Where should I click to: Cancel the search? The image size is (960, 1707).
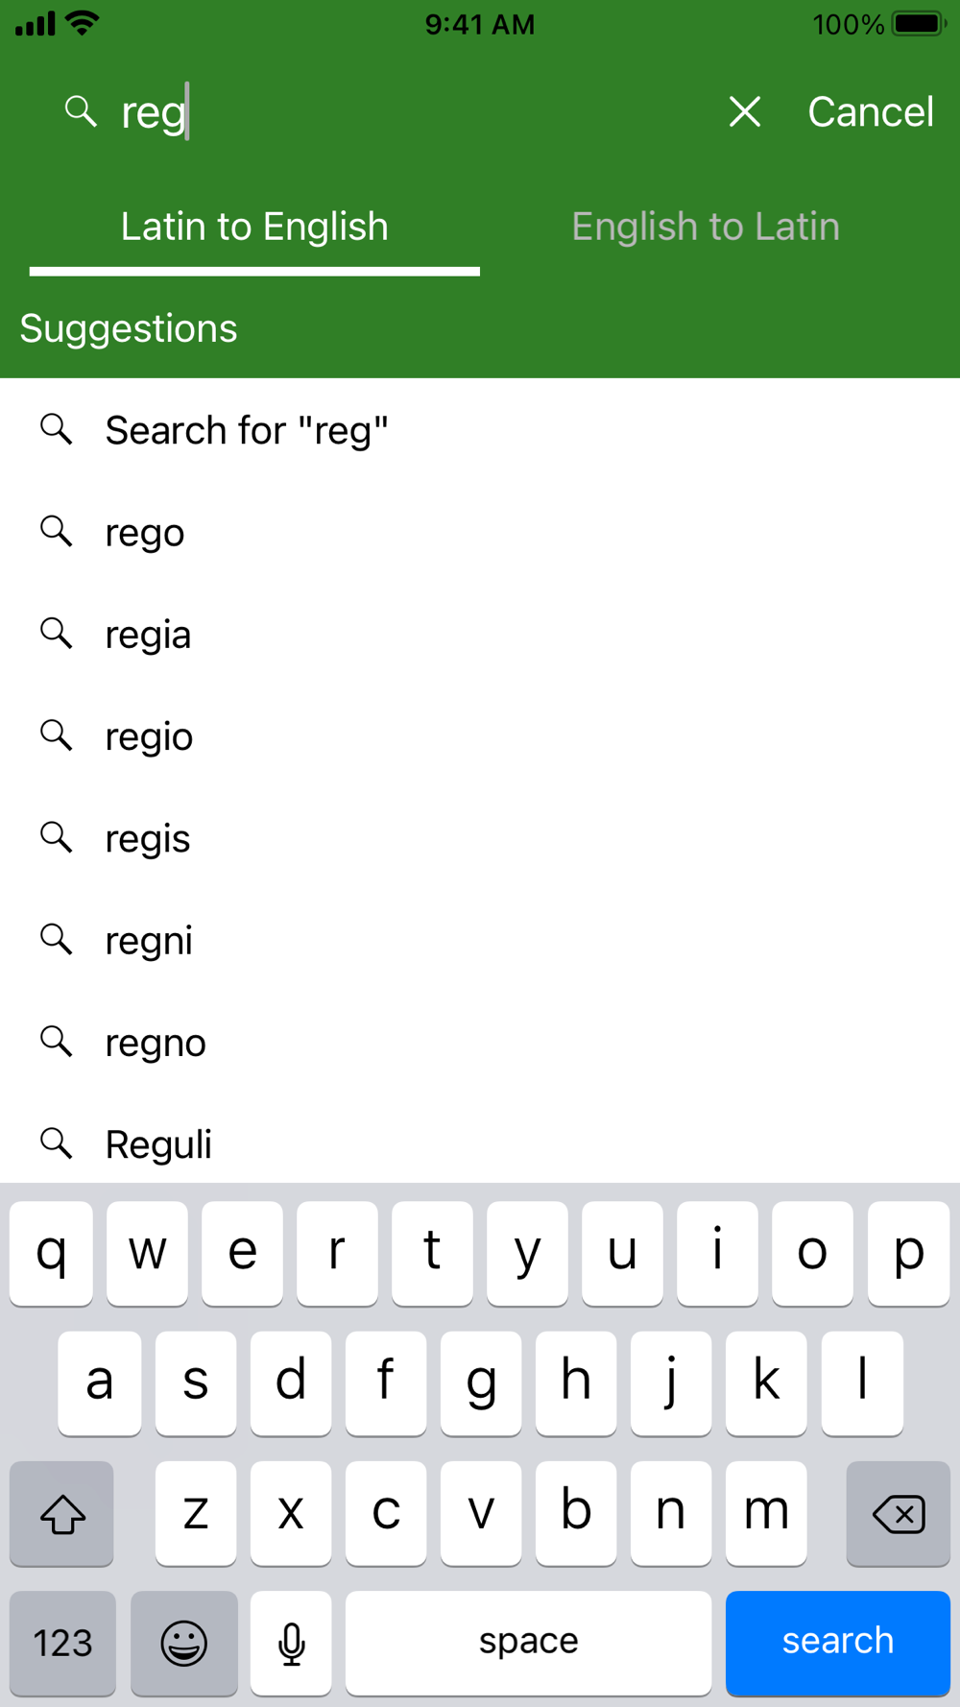870,112
